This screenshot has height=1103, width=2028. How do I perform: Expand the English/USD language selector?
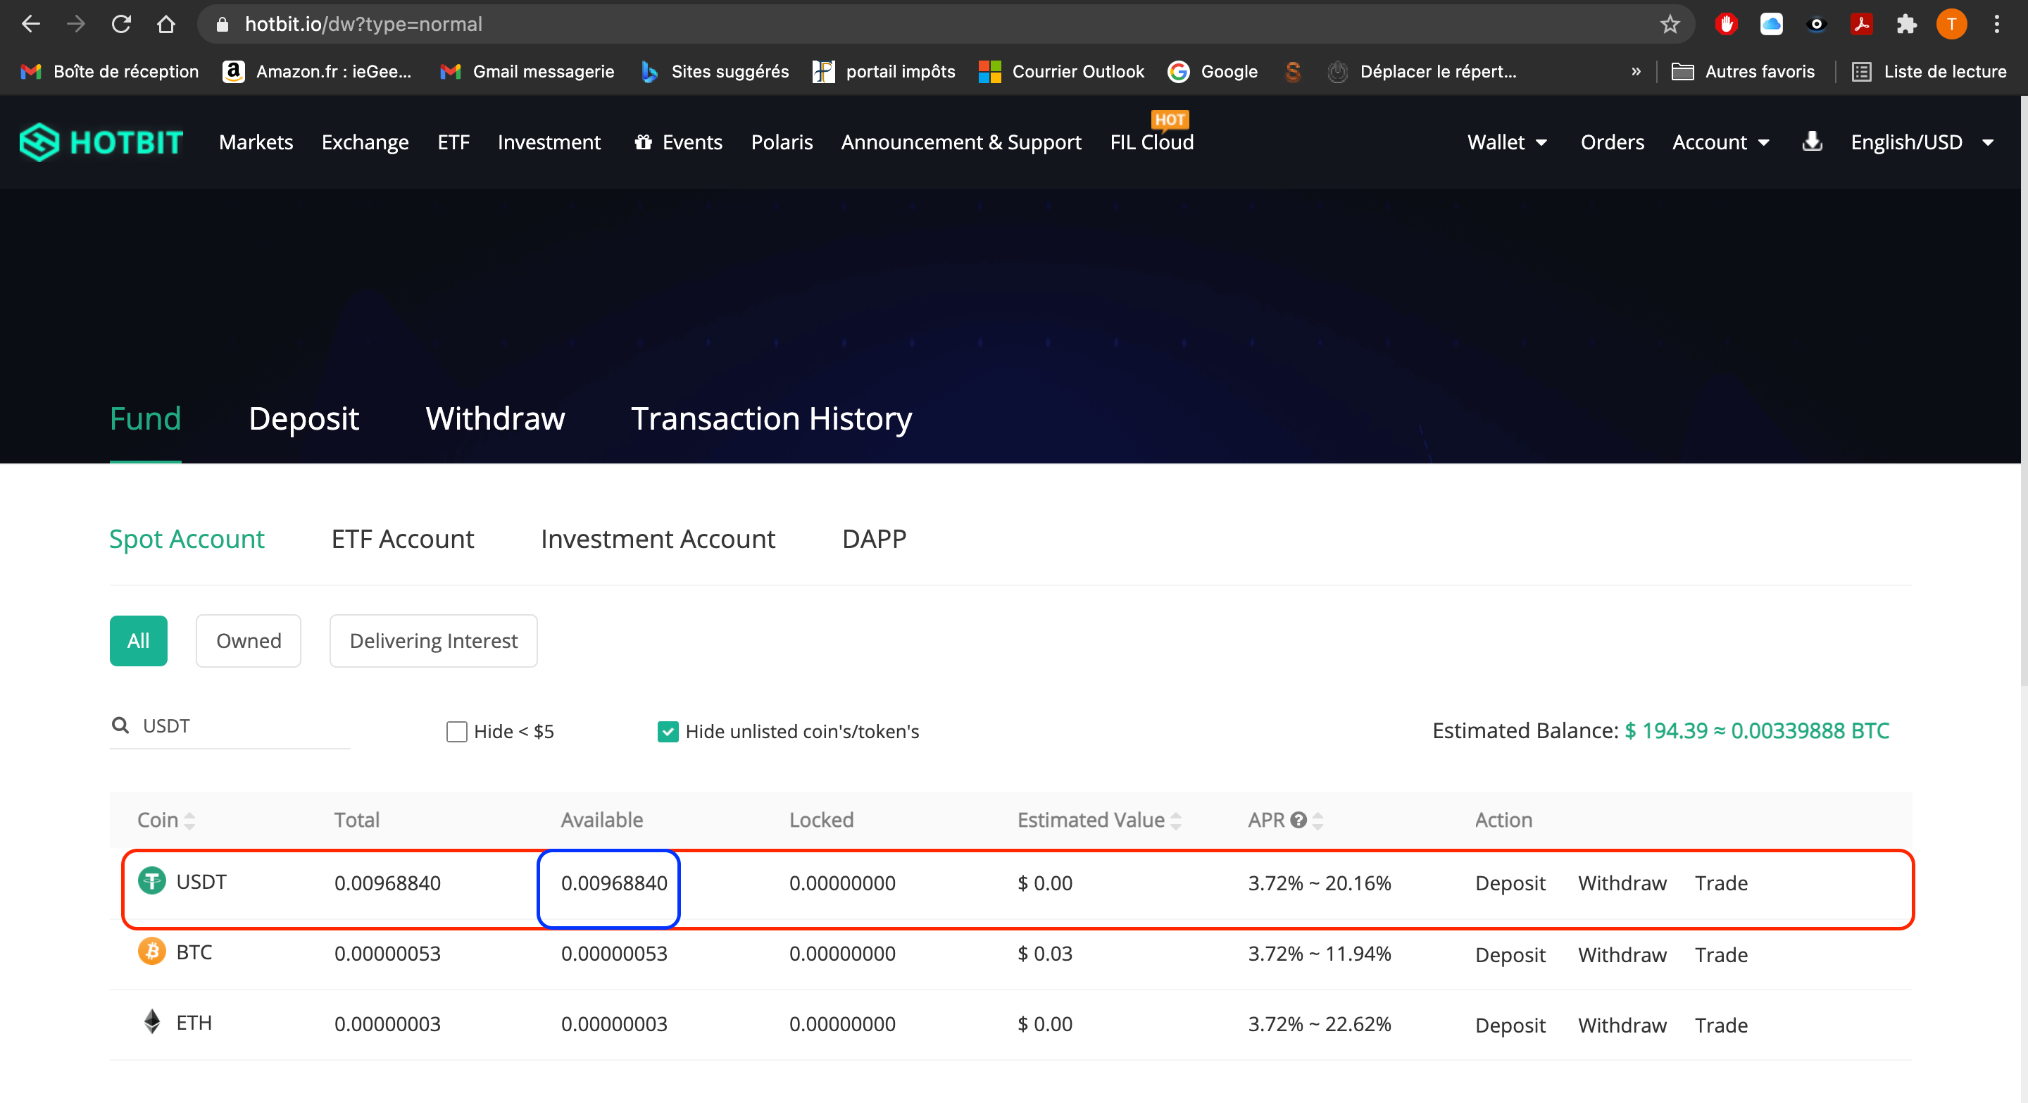coord(1921,142)
